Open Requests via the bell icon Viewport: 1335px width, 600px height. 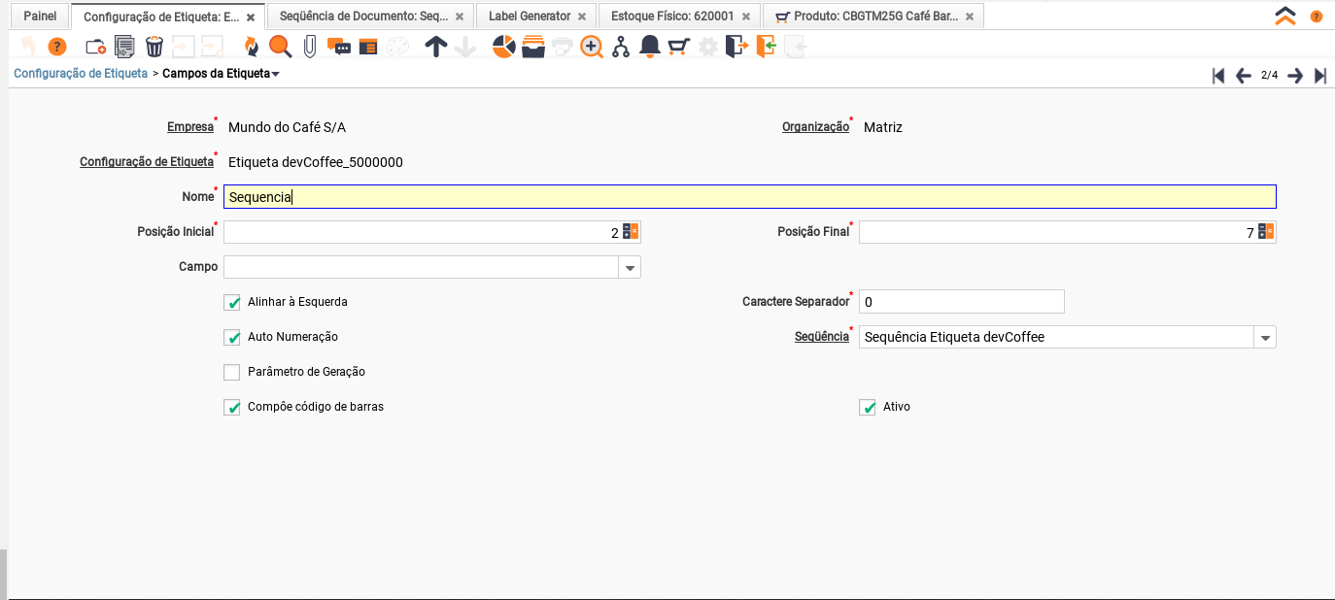click(650, 47)
